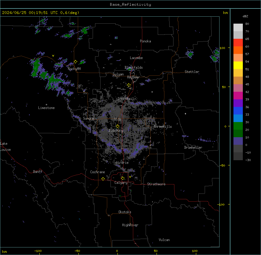Viewport: 261px width, 255px height.
Task: Click the purple 10 dBZ legend swatch
Action: 238,141
